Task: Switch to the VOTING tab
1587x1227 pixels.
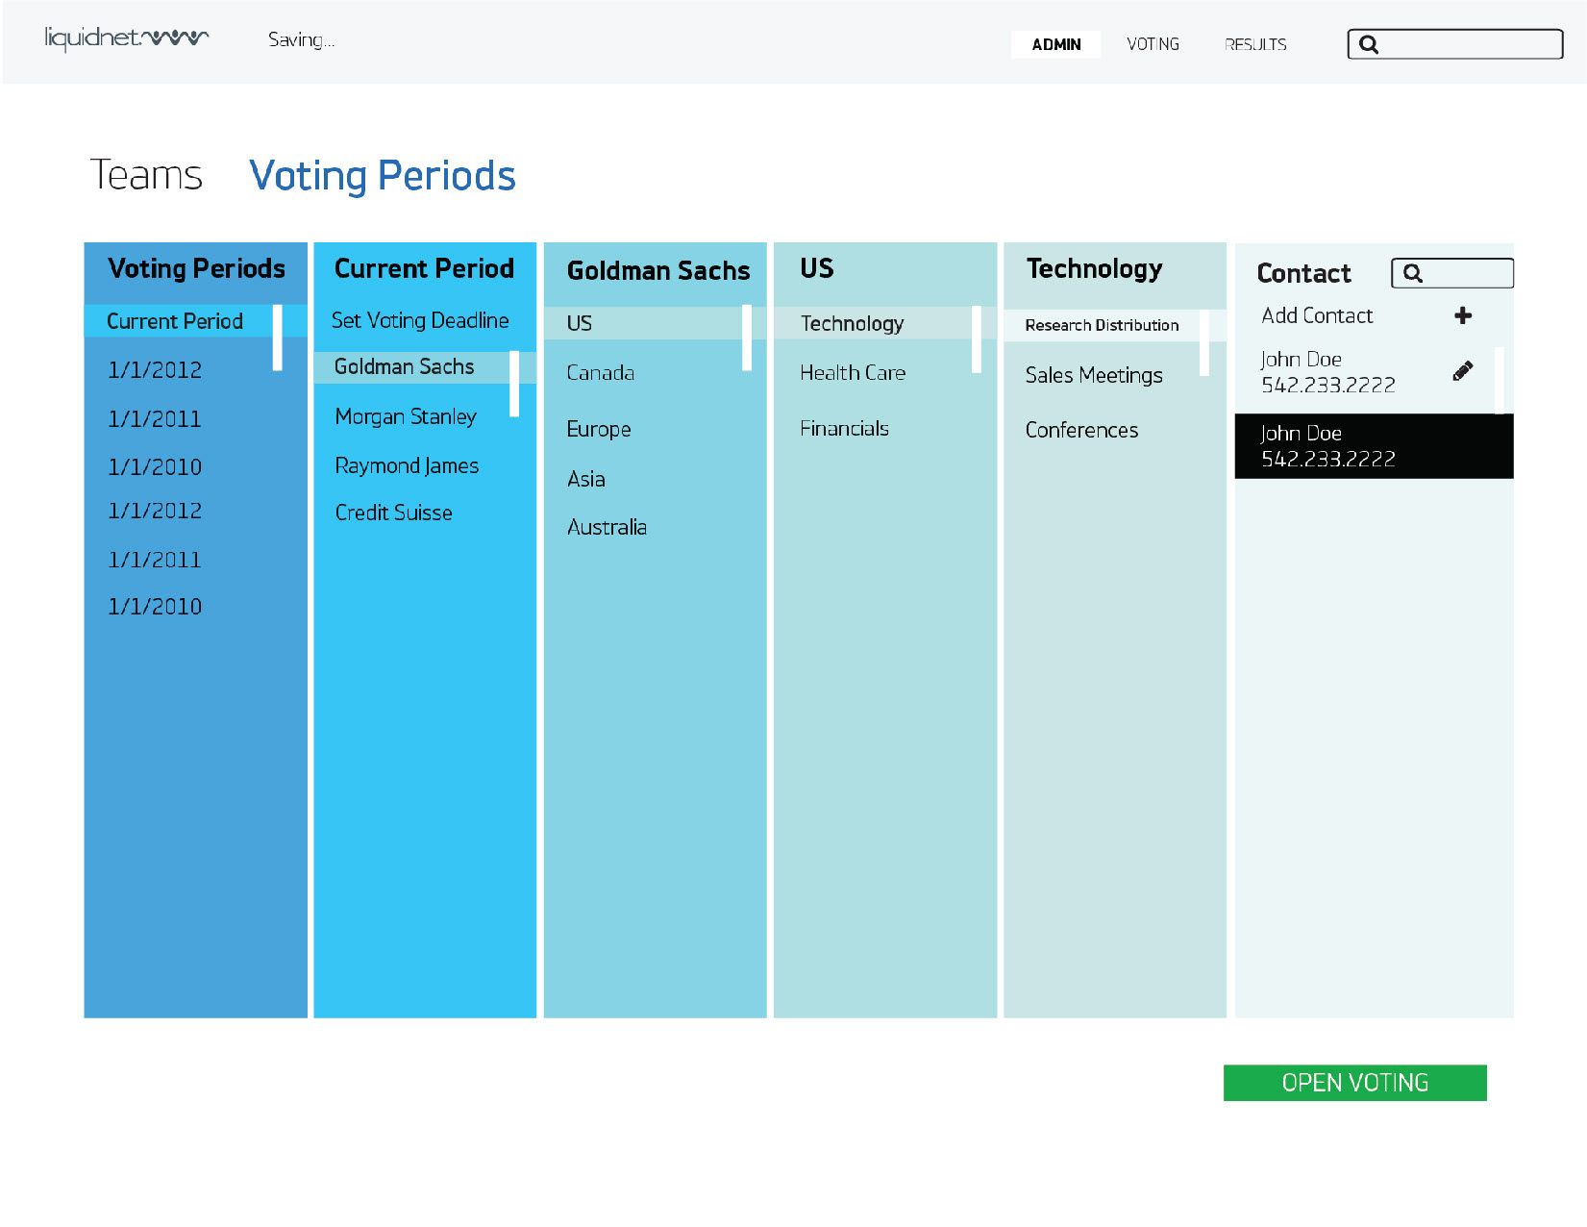Action: (1153, 44)
